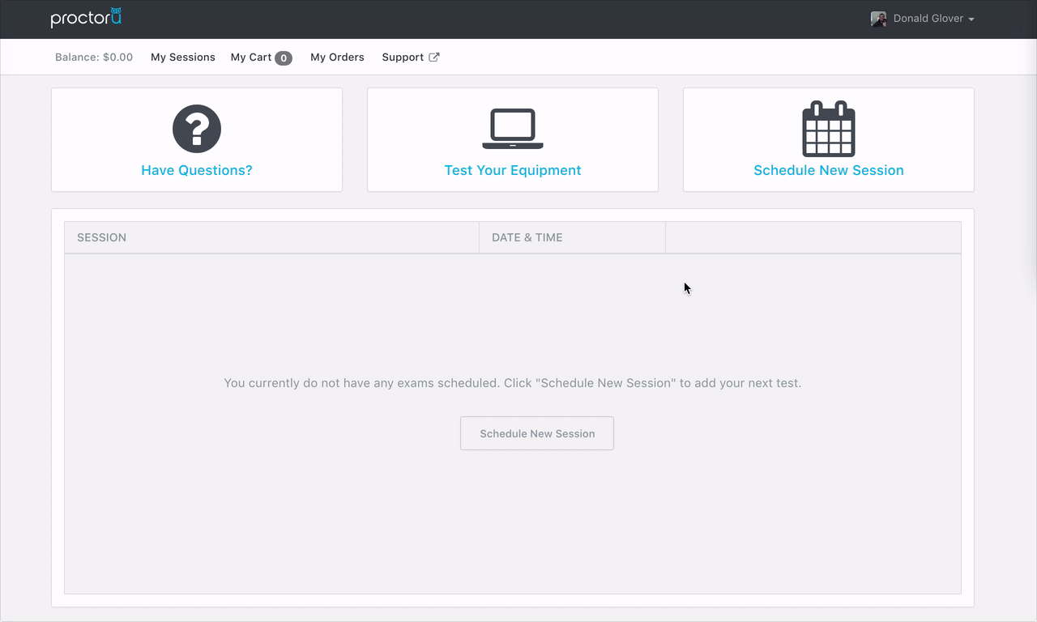1037x622 pixels.
Task: Click the laptop icon
Action: pos(513,129)
